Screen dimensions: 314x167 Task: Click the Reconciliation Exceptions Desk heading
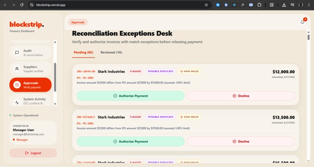coord(122,33)
